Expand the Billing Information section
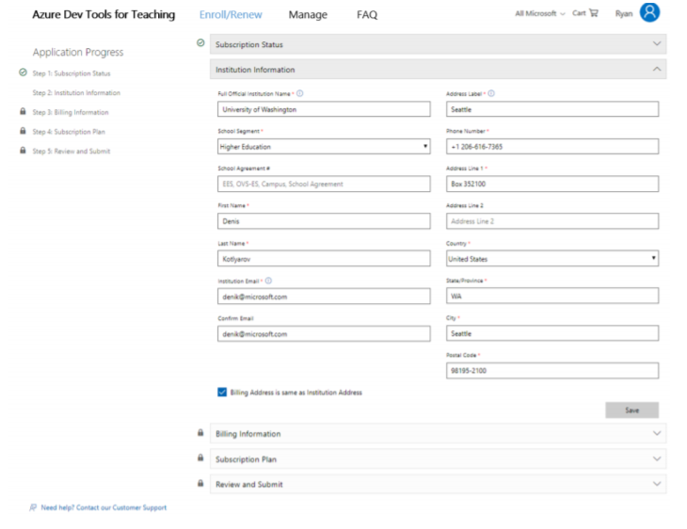 click(439, 433)
